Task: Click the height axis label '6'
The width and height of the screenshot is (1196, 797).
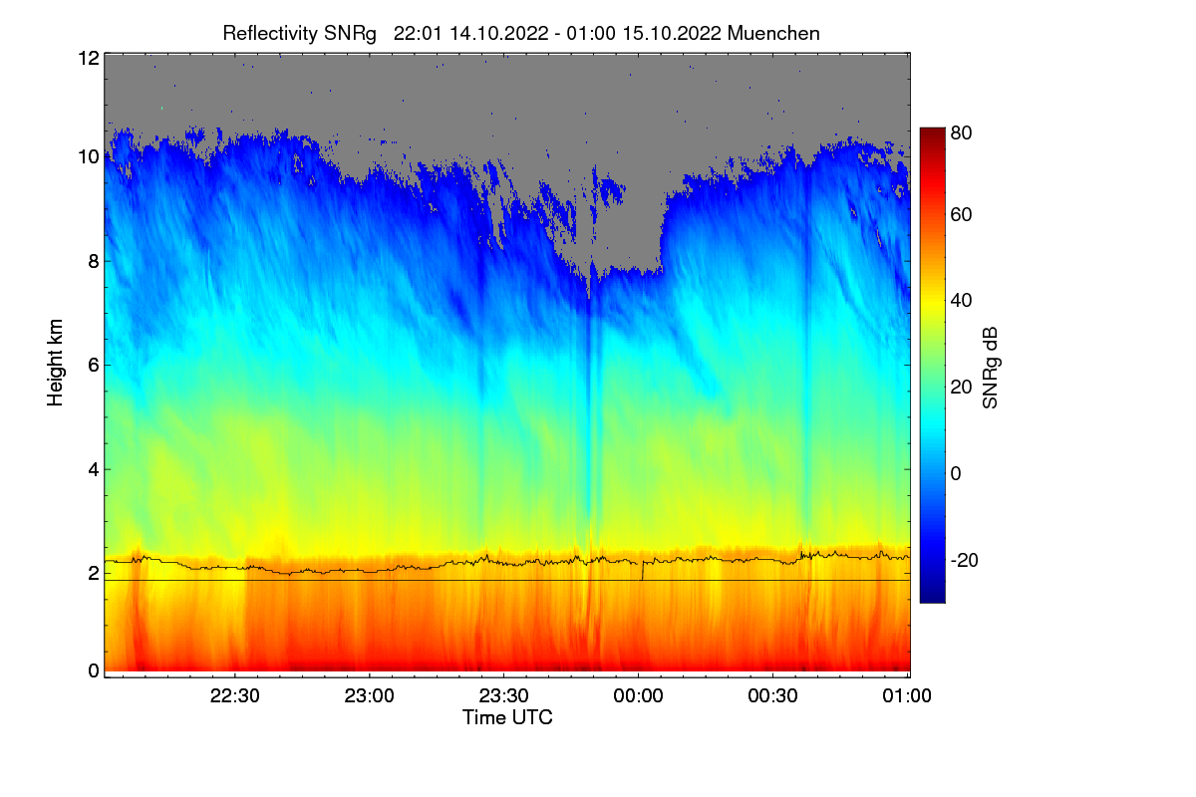Action: point(94,366)
